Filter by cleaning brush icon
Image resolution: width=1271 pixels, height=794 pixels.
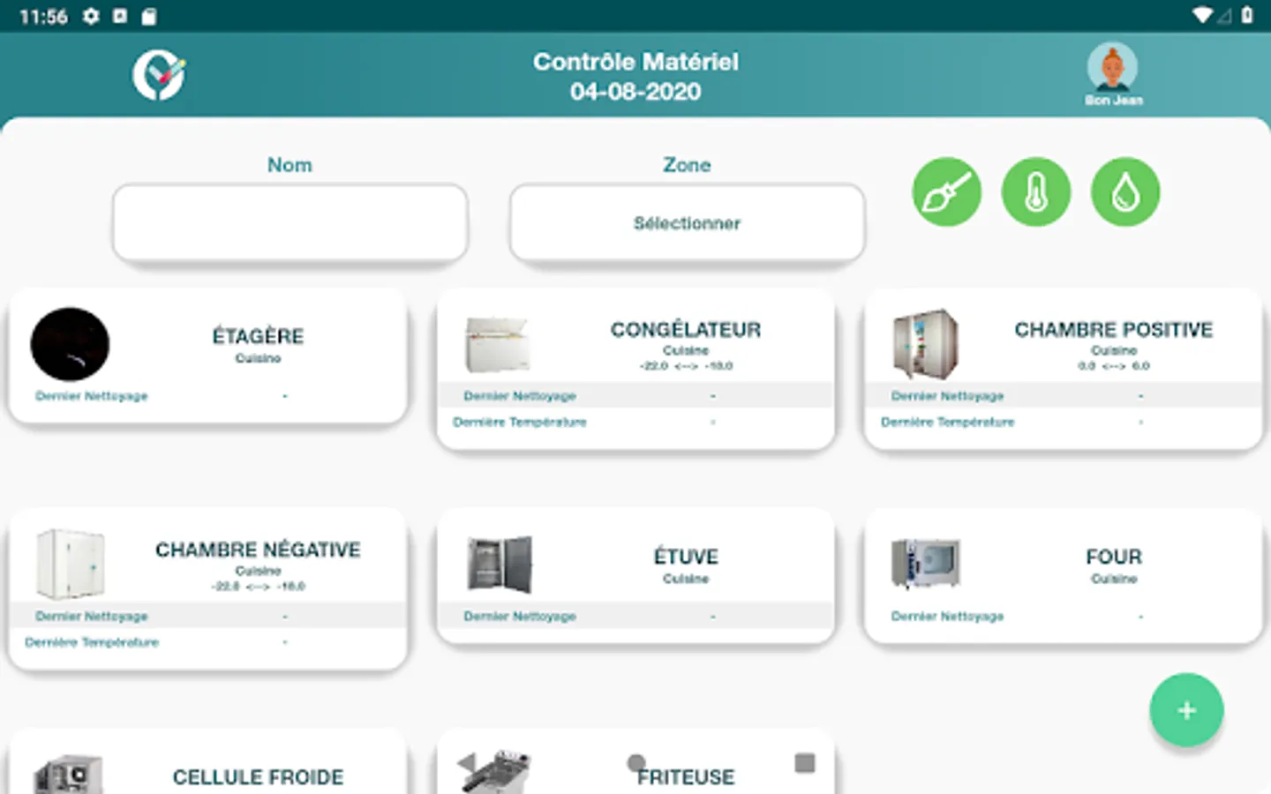(x=946, y=191)
